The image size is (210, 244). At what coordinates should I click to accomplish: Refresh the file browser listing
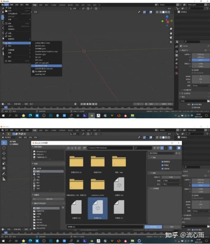pos(79,148)
